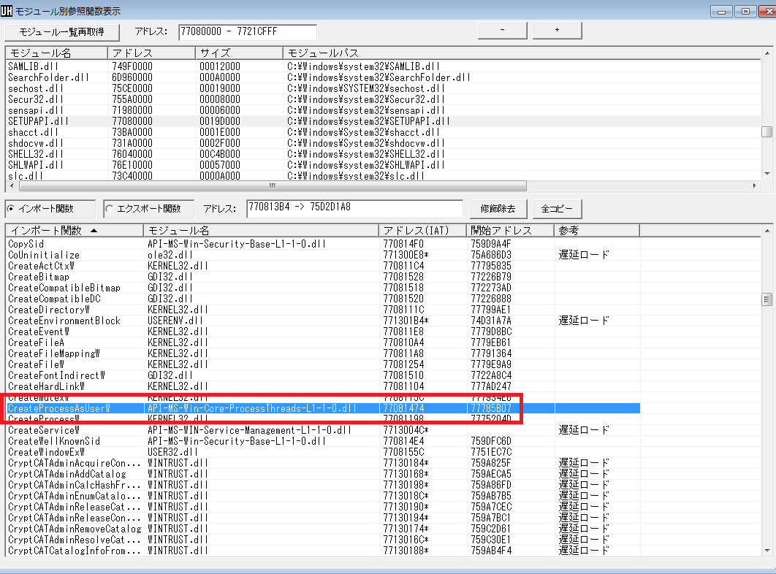Click down arrow of import list scrollbar
The height and width of the screenshot is (574, 776).
click(x=767, y=550)
